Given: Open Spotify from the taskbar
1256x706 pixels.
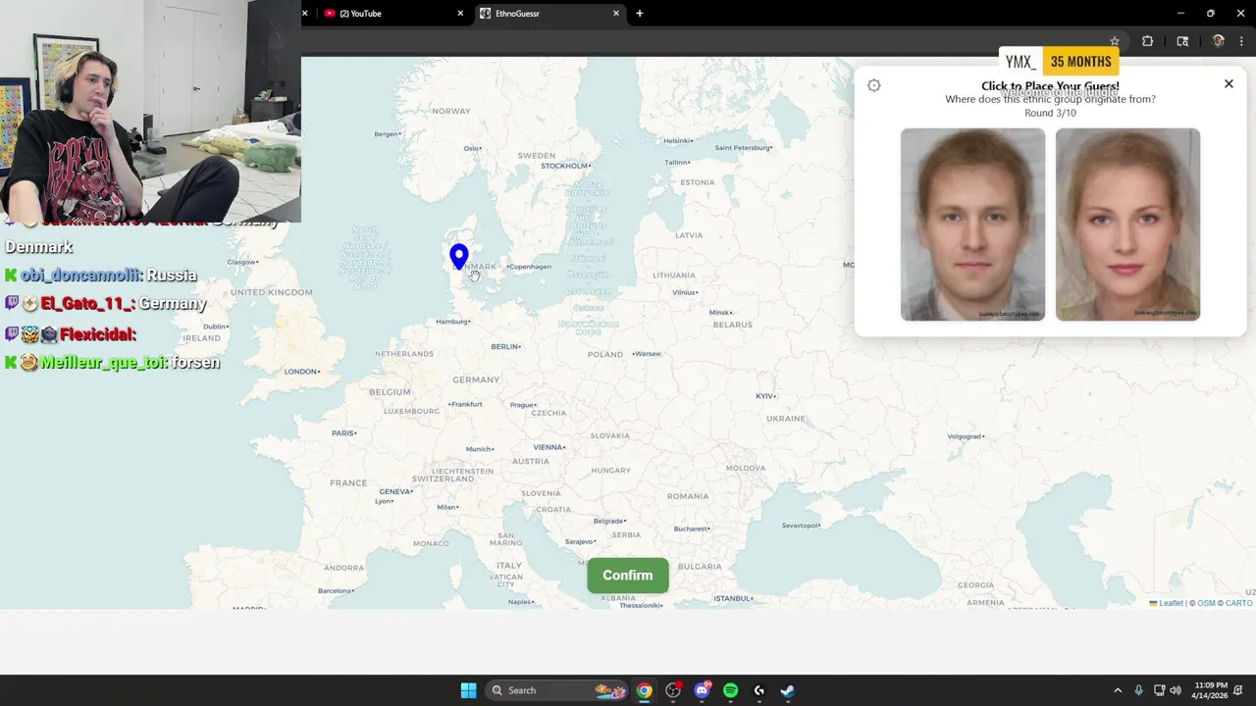Looking at the screenshot, I should 730,690.
